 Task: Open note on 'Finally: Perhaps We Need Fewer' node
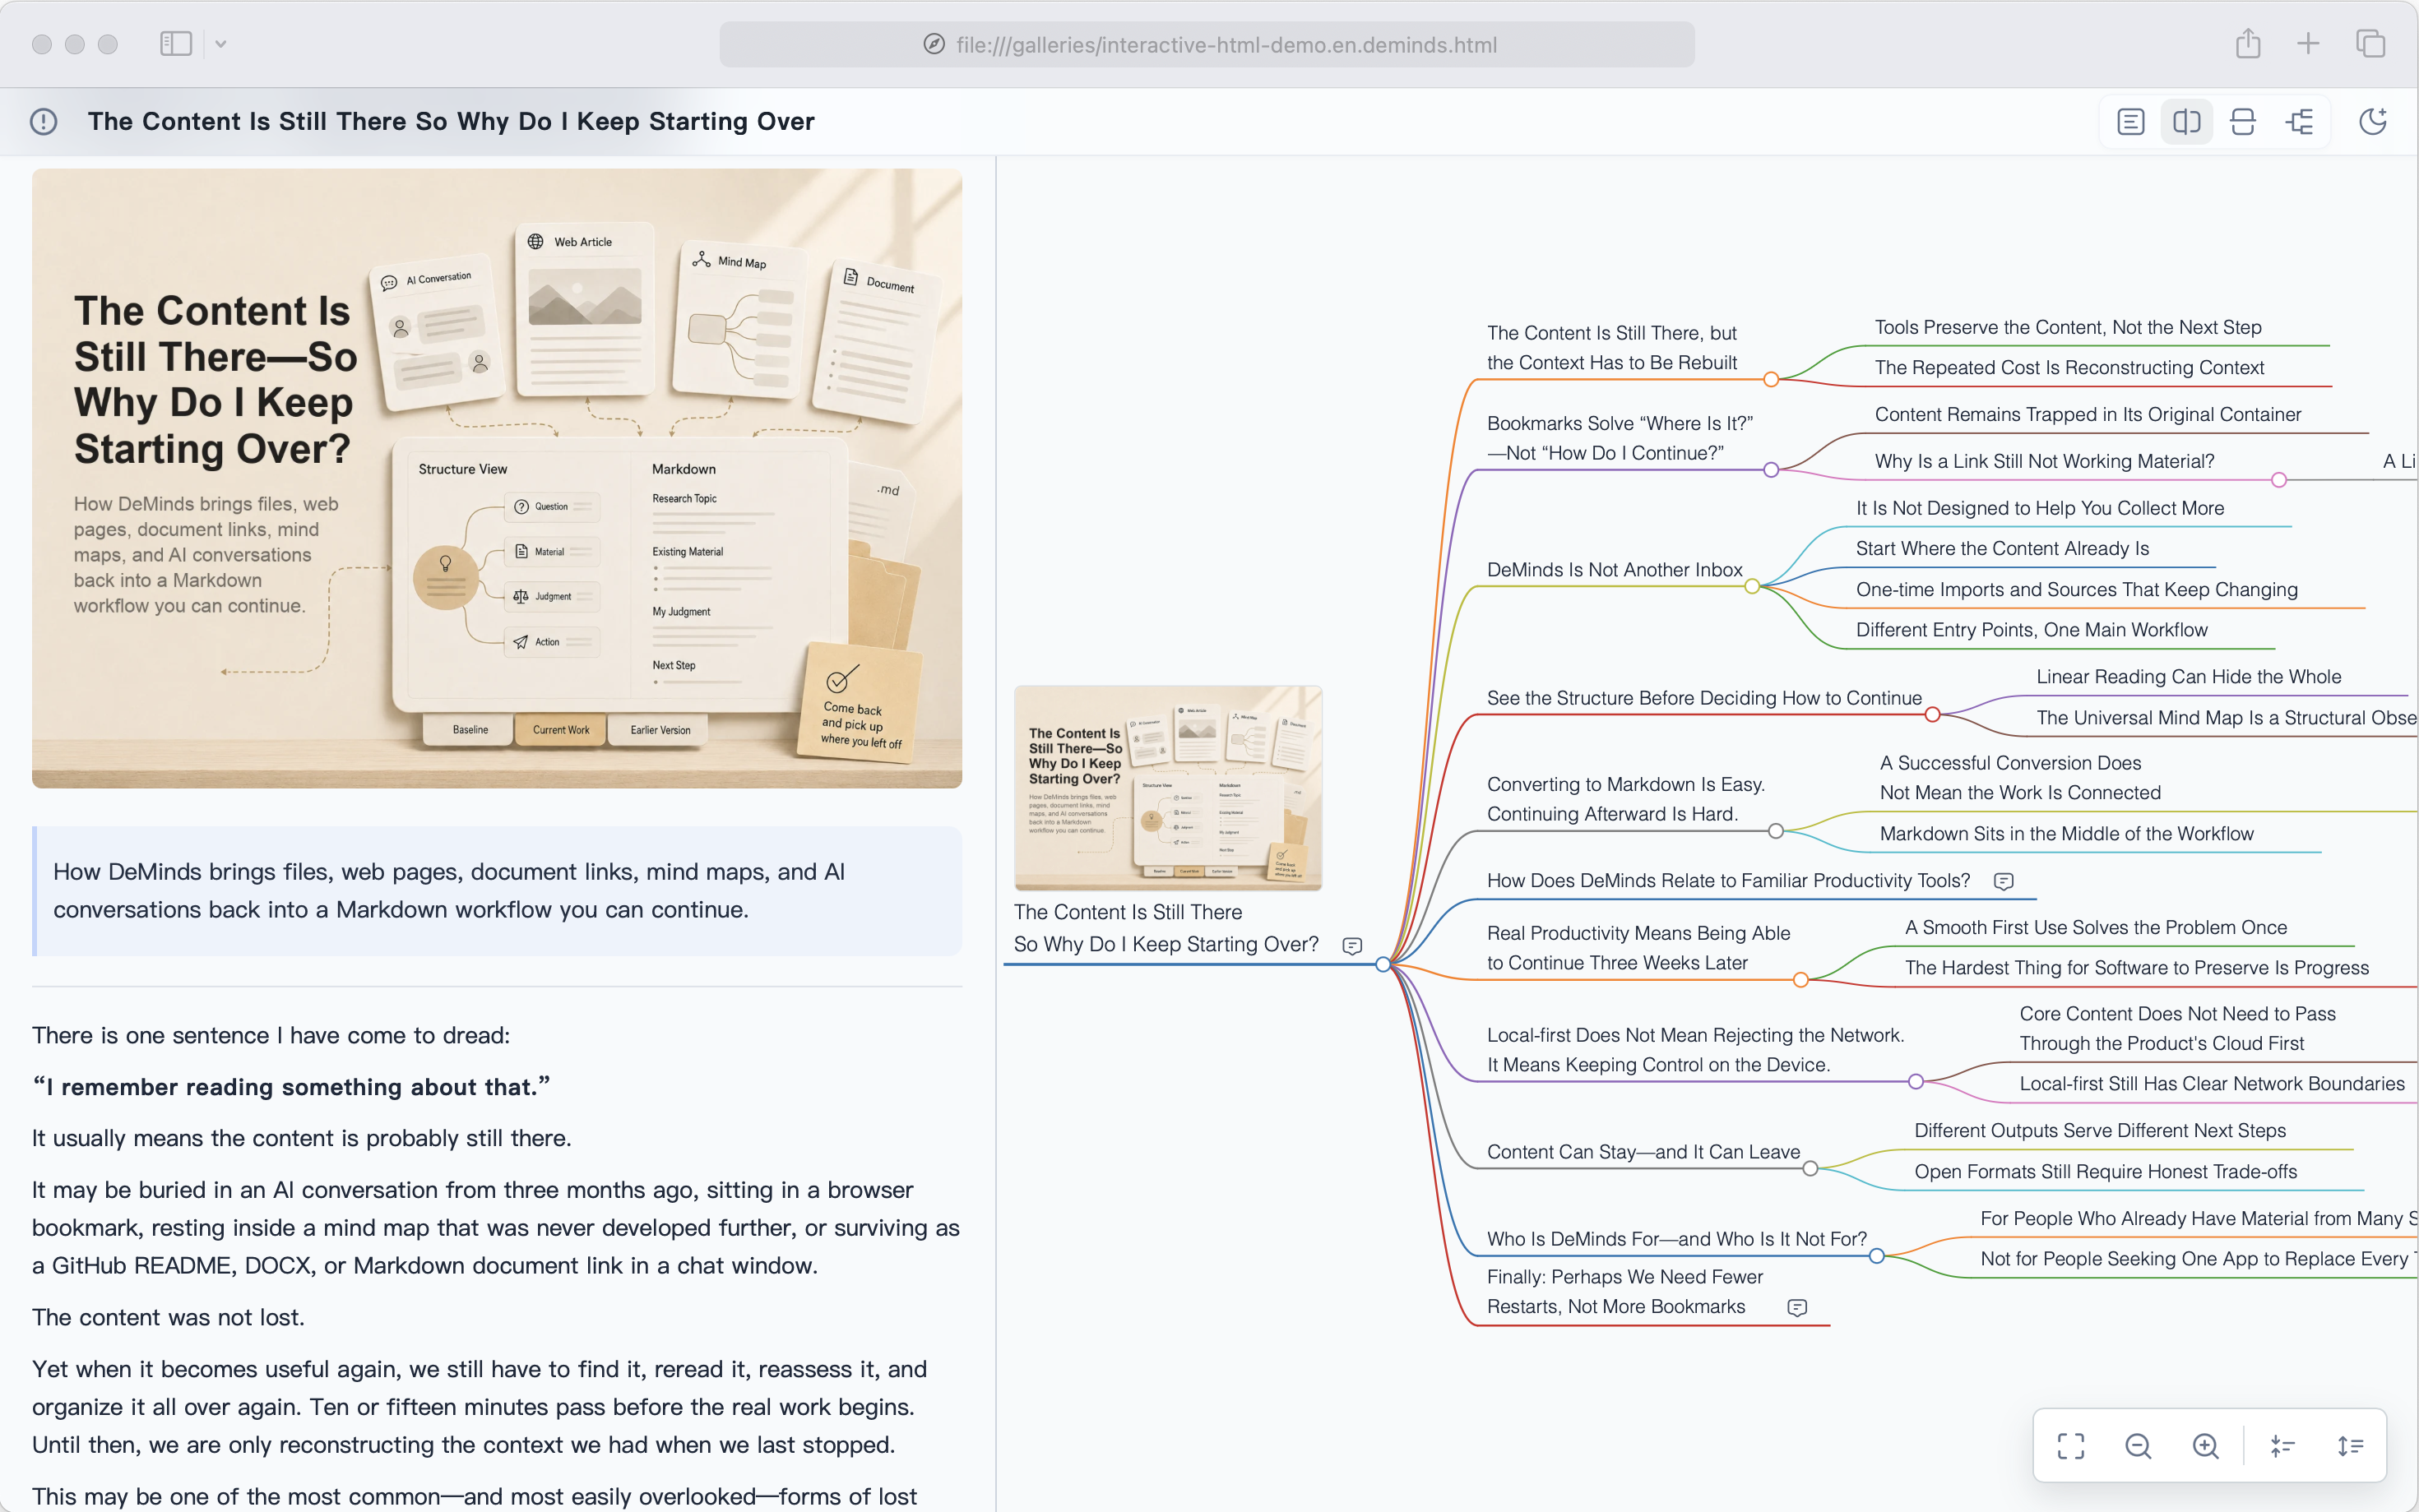coord(1796,1307)
